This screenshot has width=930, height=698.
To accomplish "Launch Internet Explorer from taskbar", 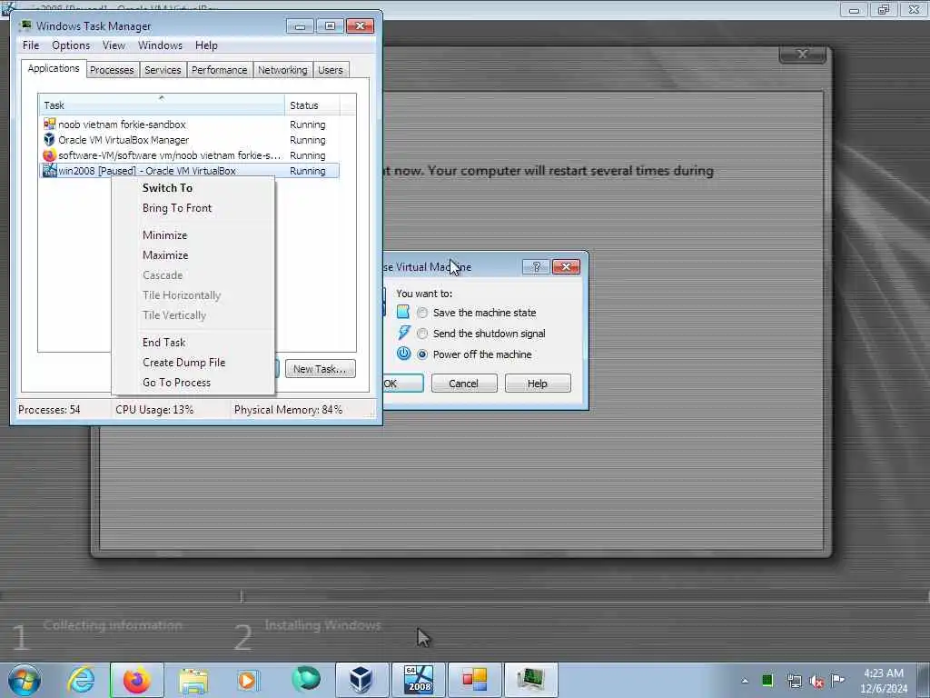I will [81, 680].
